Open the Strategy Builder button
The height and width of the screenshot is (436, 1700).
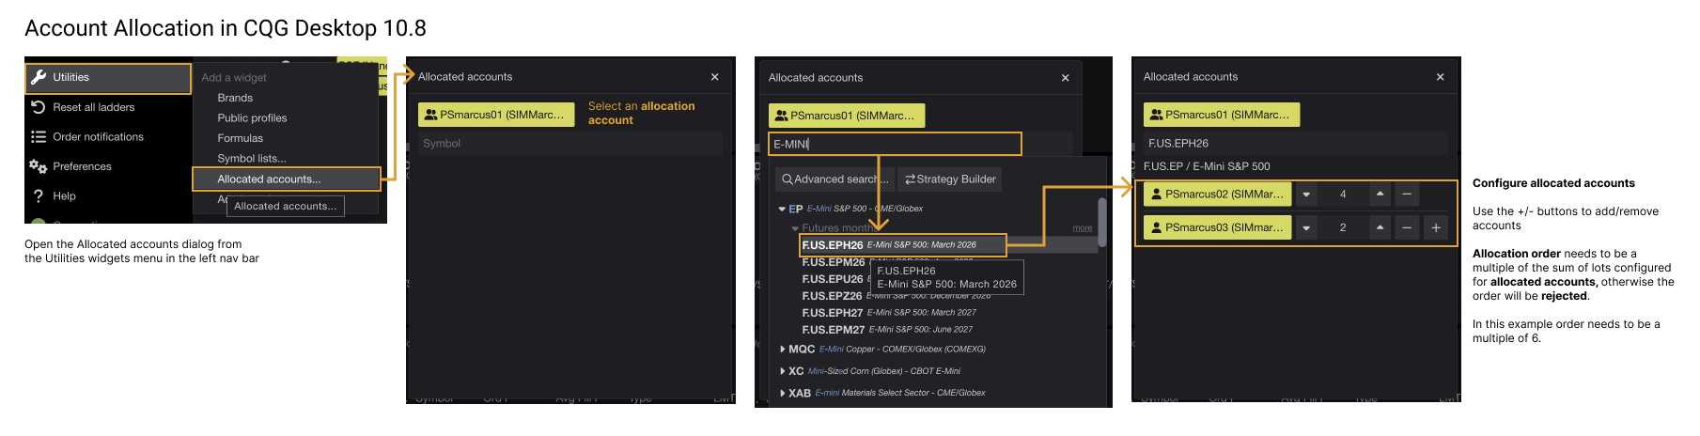(949, 179)
